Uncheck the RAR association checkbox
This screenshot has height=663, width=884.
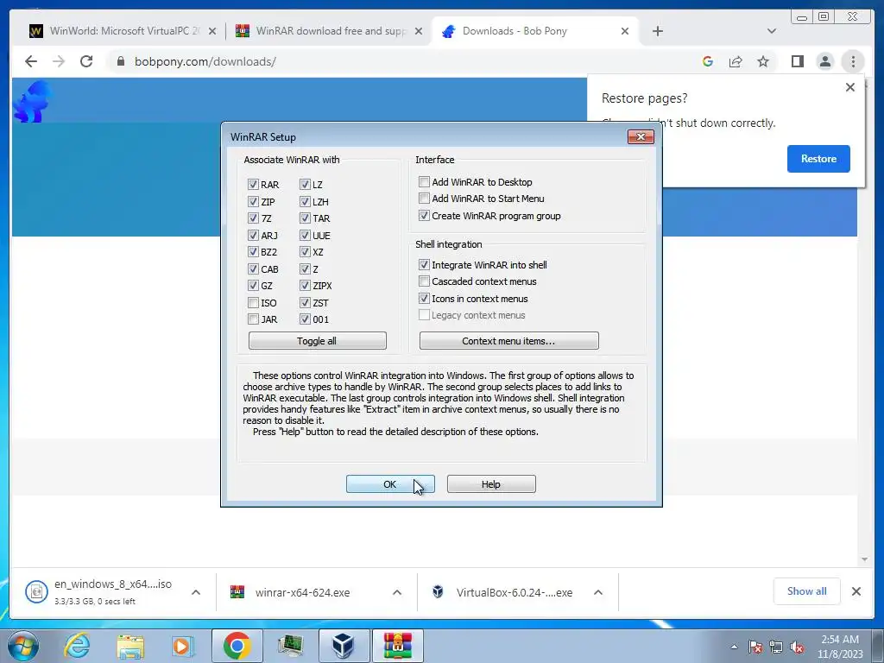tap(253, 185)
